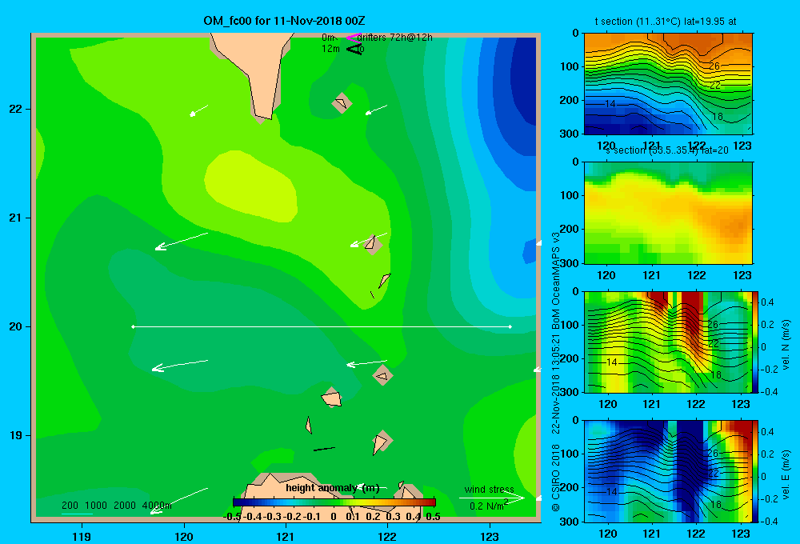This screenshot has width=800, height=544.
Task: Click the island near latitude 18.9, longitude 122
Action: click(382, 442)
